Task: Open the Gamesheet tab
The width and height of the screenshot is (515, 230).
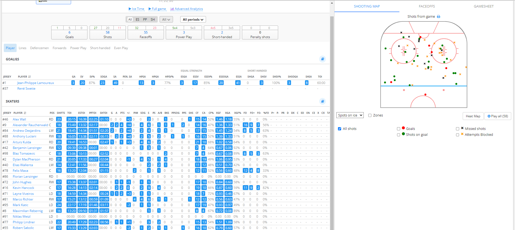Action: pyautogui.click(x=483, y=6)
